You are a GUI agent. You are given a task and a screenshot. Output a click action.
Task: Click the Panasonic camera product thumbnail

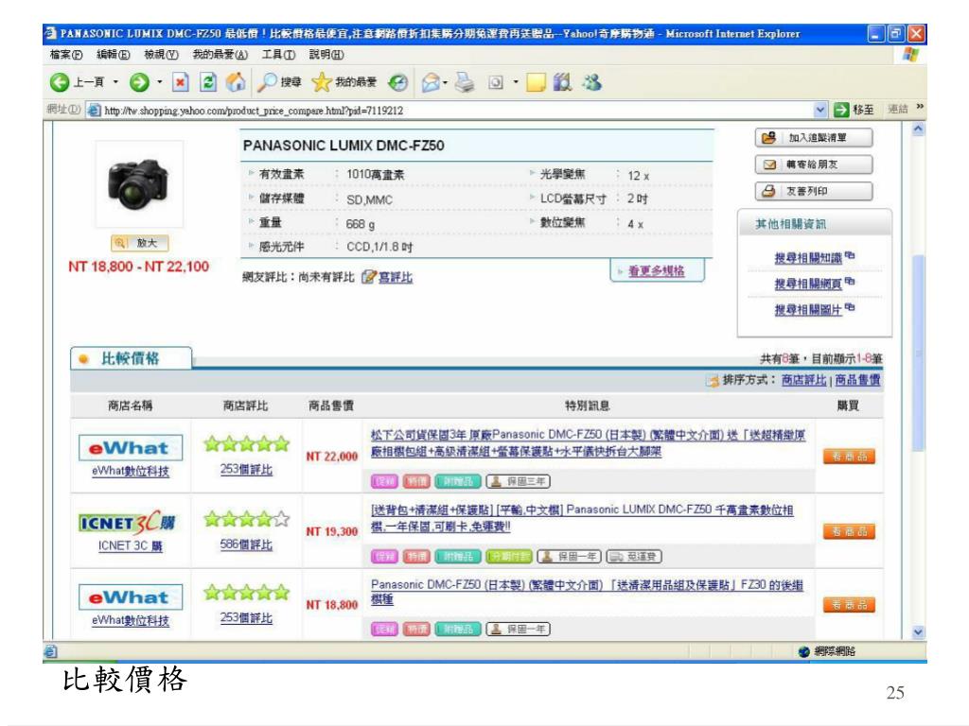coord(139,184)
